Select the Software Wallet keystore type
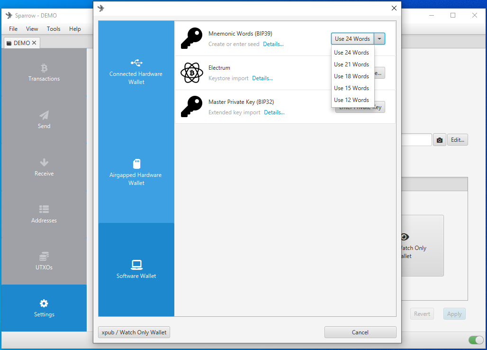Screen dimensions: 487x350 point(136,269)
